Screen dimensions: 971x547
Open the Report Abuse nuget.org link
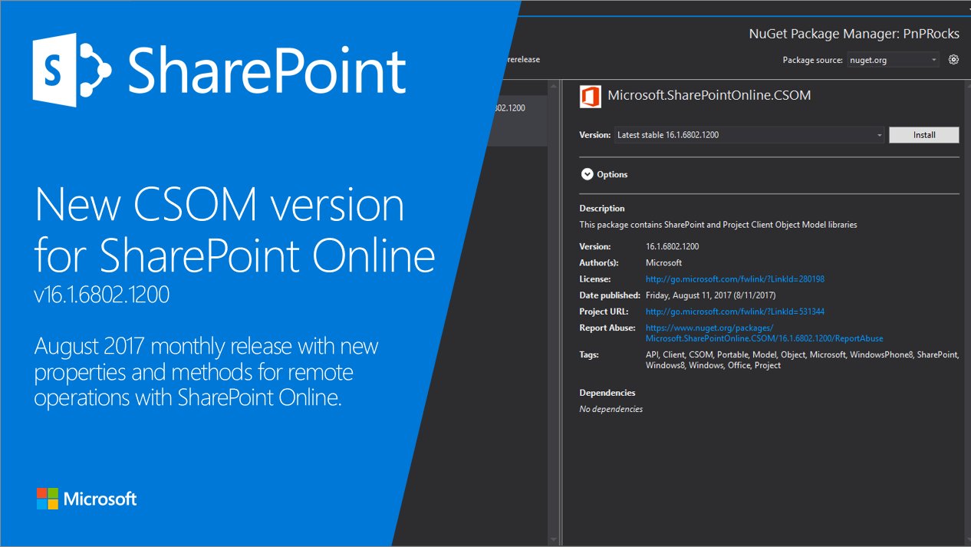point(764,333)
